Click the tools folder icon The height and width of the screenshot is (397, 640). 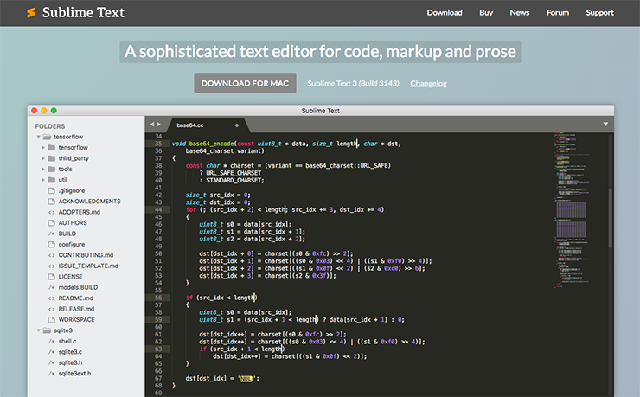(x=51, y=169)
